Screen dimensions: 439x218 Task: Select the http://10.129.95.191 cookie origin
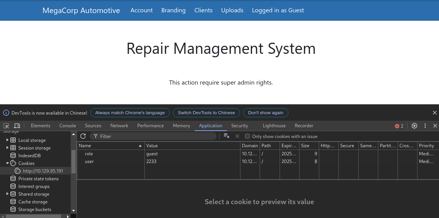click(x=43, y=171)
